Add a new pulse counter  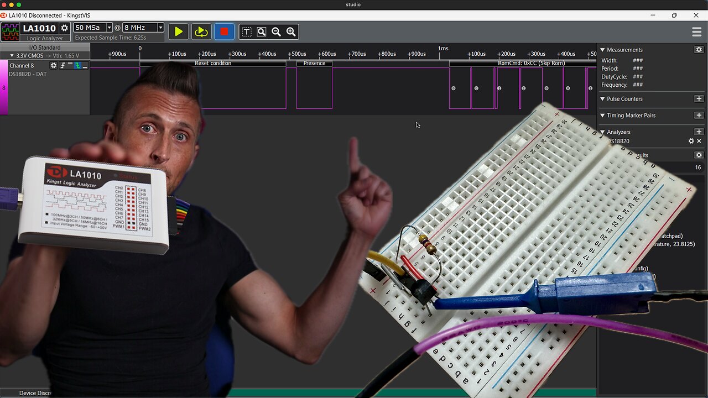(699, 99)
